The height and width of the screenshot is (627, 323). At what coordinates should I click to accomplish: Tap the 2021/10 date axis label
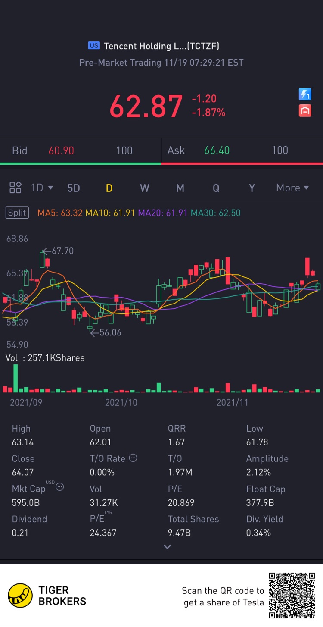(121, 402)
